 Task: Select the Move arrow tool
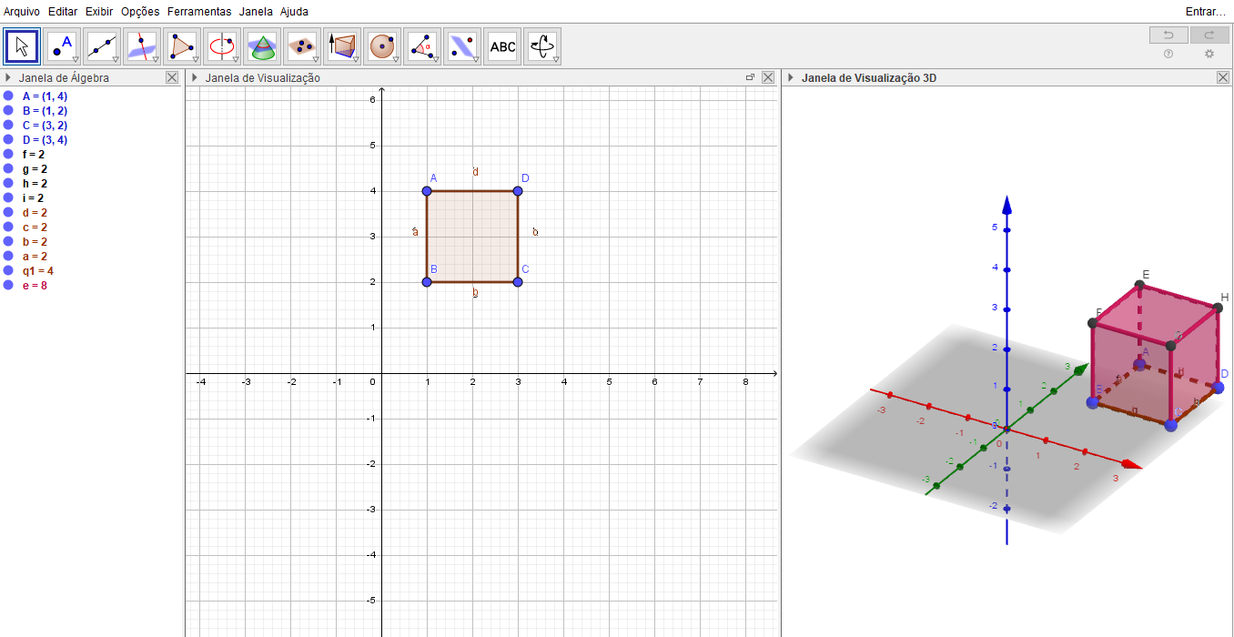(x=23, y=45)
